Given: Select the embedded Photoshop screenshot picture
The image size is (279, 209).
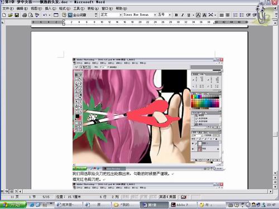Looking at the screenshot, I should 148,114.
